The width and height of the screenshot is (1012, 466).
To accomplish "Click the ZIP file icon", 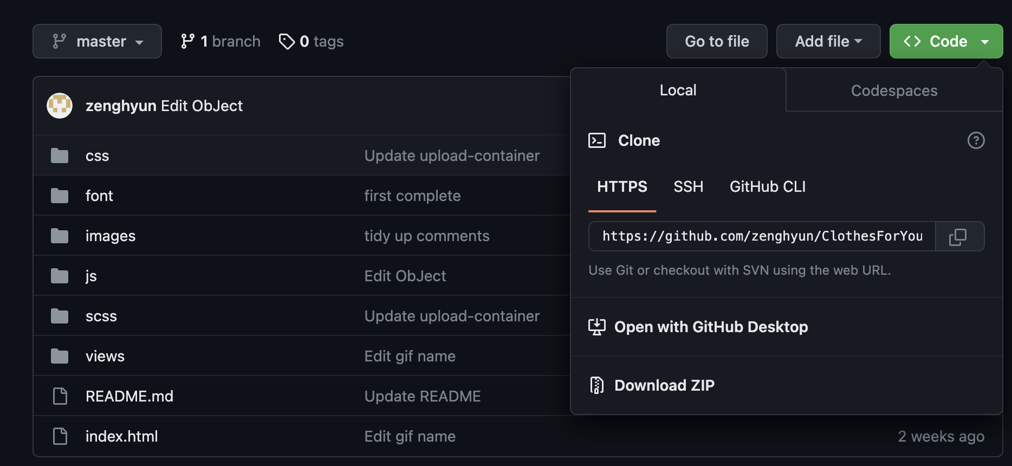I will tap(596, 385).
